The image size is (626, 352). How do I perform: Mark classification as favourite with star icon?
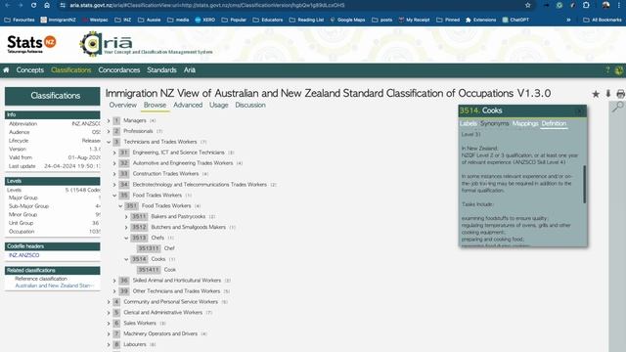tap(596, 94)
